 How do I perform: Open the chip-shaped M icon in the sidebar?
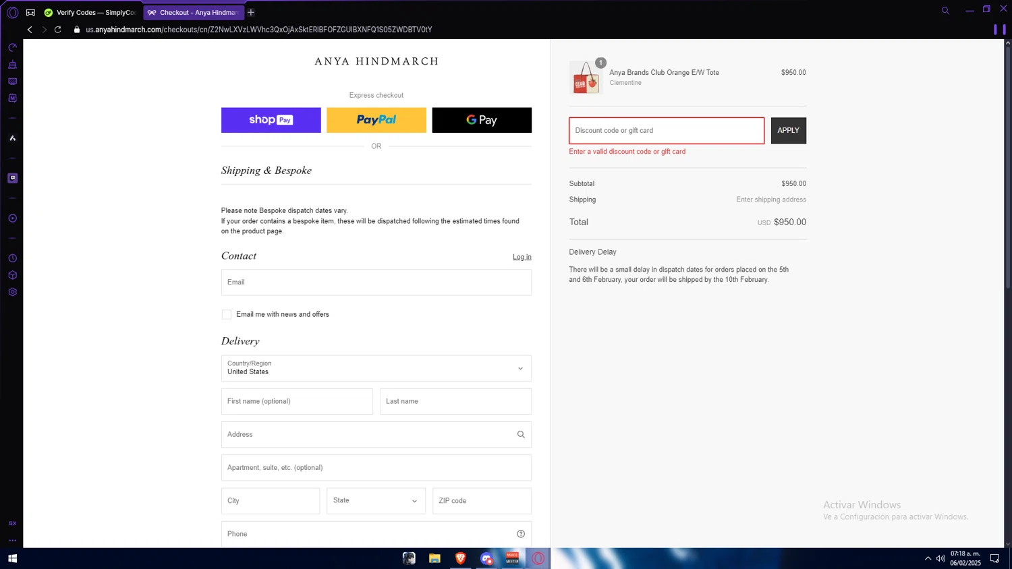tap(12, 98)
